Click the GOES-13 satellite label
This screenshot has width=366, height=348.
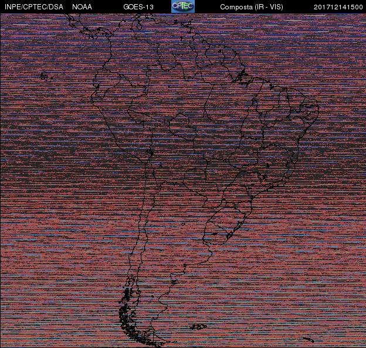coord(138,7)
